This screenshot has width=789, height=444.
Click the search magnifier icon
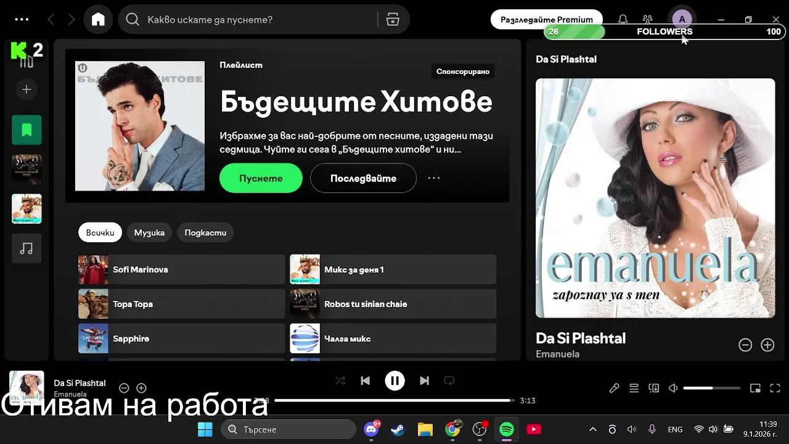(133, 20)
